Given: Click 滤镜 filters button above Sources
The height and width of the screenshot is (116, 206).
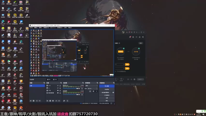Looking at the screenshot, I should pos(55,80).
